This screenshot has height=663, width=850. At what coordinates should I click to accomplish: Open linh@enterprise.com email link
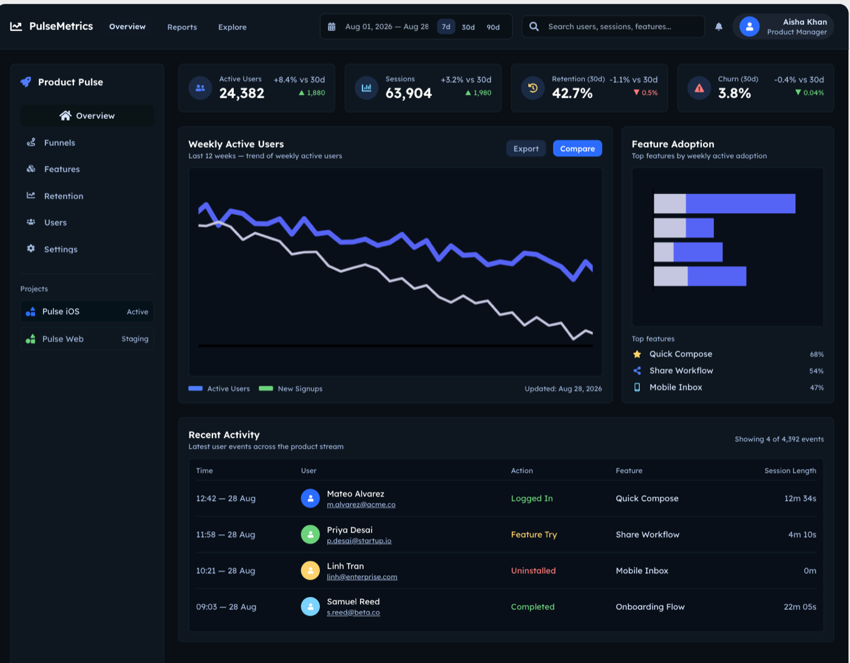pyautogui.click(x=362, y=577)
